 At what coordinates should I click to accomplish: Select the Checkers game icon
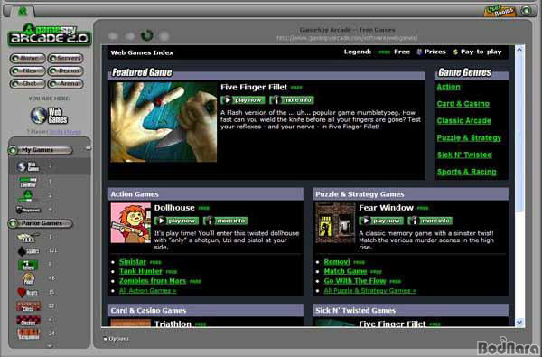point(28,320)
